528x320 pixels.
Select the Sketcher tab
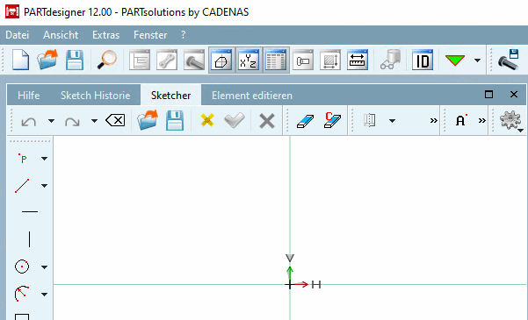170,96
